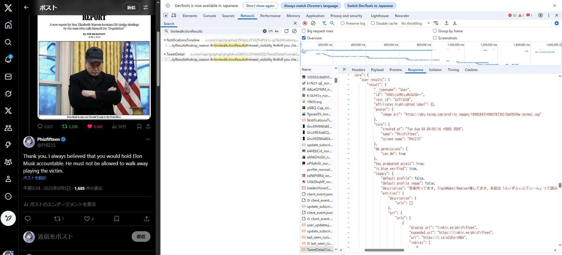This screenshot has height=255, width=562.
Task: Enable the Screenshots checkbox
Action: [435, 38]
